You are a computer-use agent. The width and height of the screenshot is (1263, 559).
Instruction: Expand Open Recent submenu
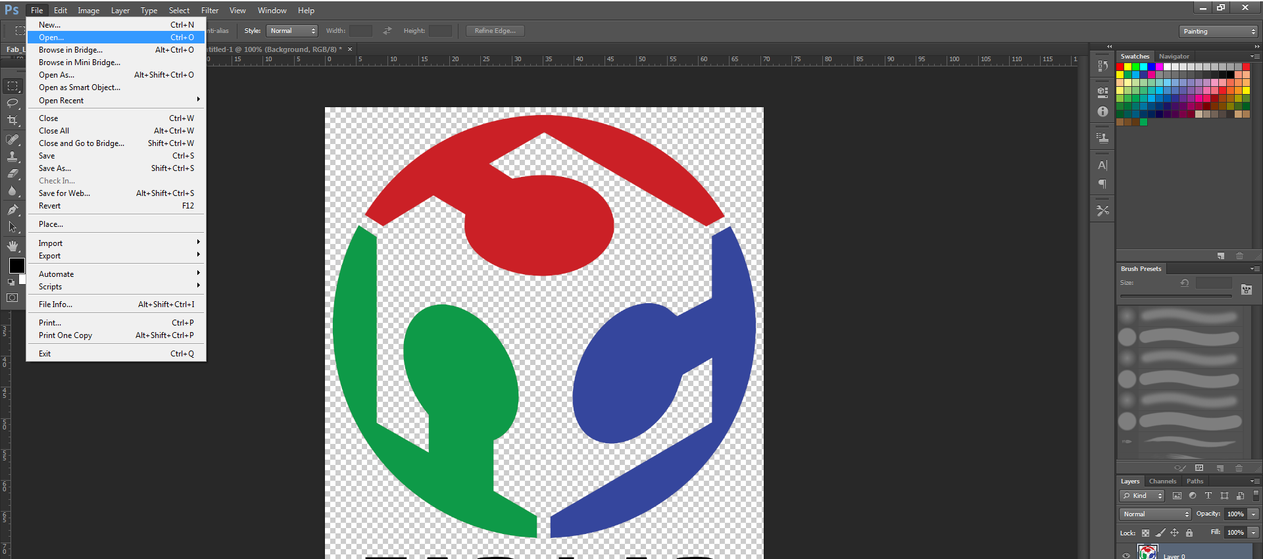[x=116, y=101]
